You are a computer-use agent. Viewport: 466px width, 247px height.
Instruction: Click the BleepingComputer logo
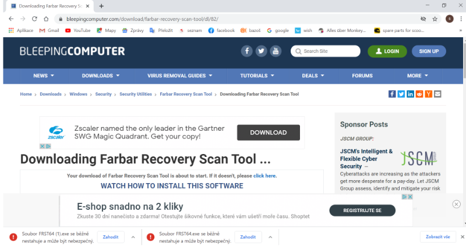[72, 51]
